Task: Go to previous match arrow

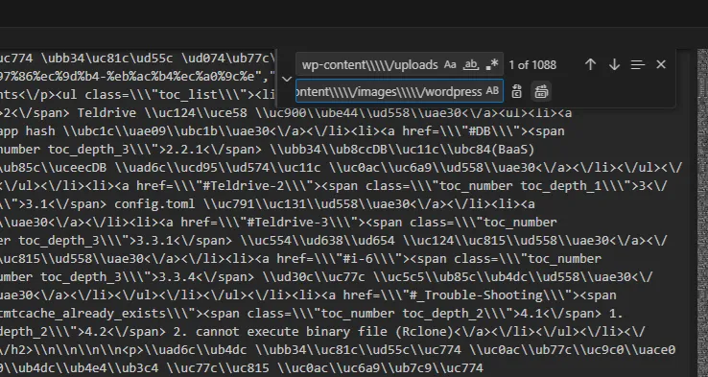Action: (x=590, y=65)
